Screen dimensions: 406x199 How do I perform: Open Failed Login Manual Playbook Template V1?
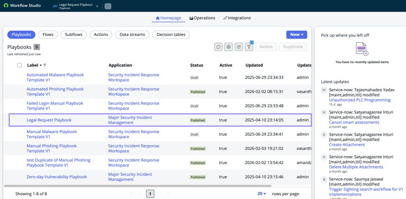click(55, 106)
